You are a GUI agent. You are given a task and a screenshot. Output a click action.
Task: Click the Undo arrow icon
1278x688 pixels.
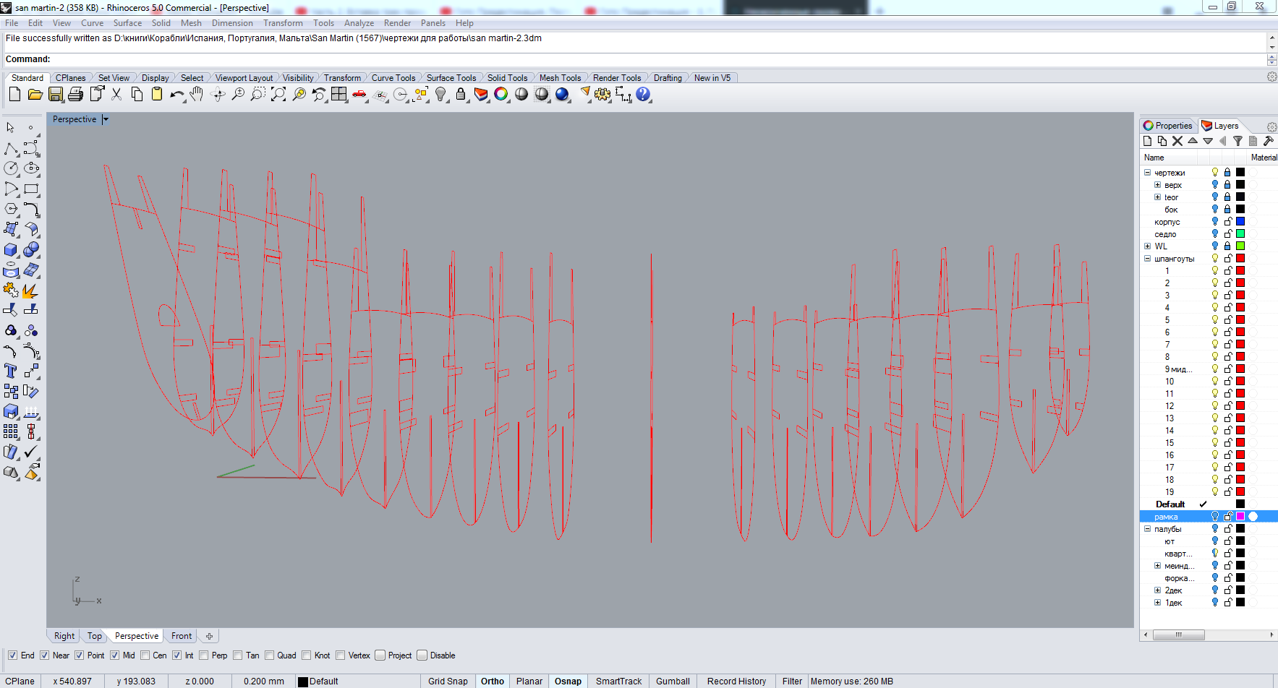[176, 95]
